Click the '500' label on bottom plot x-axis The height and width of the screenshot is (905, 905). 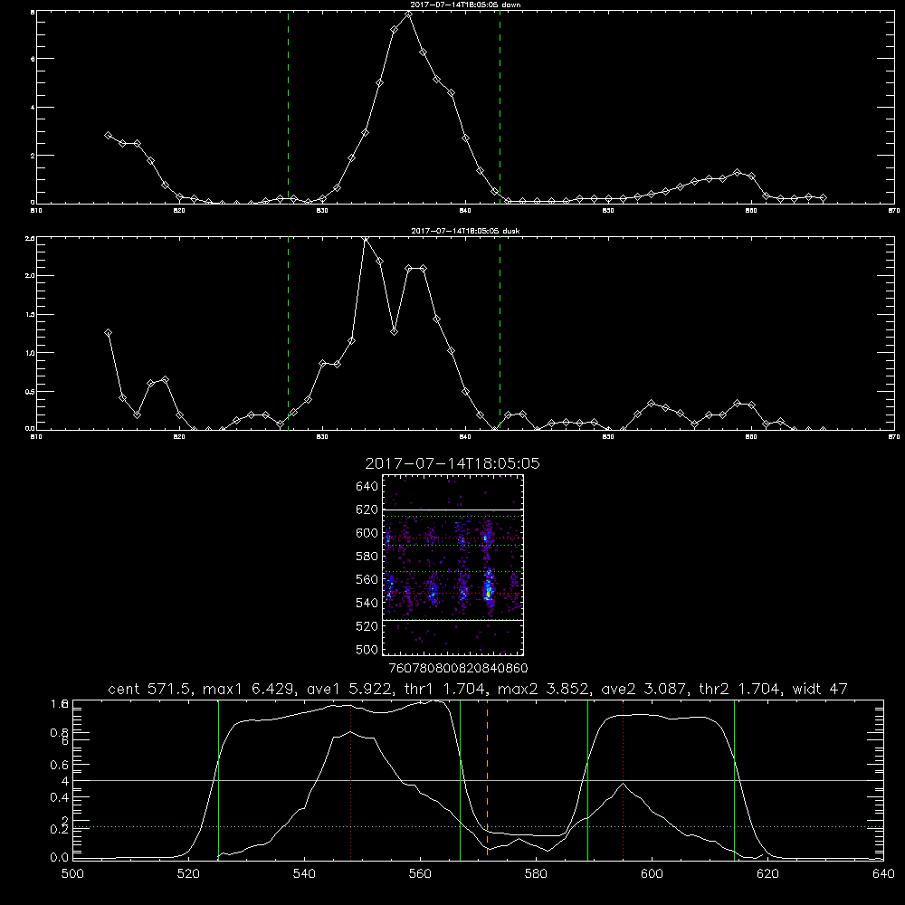click(x=72, y=874)
